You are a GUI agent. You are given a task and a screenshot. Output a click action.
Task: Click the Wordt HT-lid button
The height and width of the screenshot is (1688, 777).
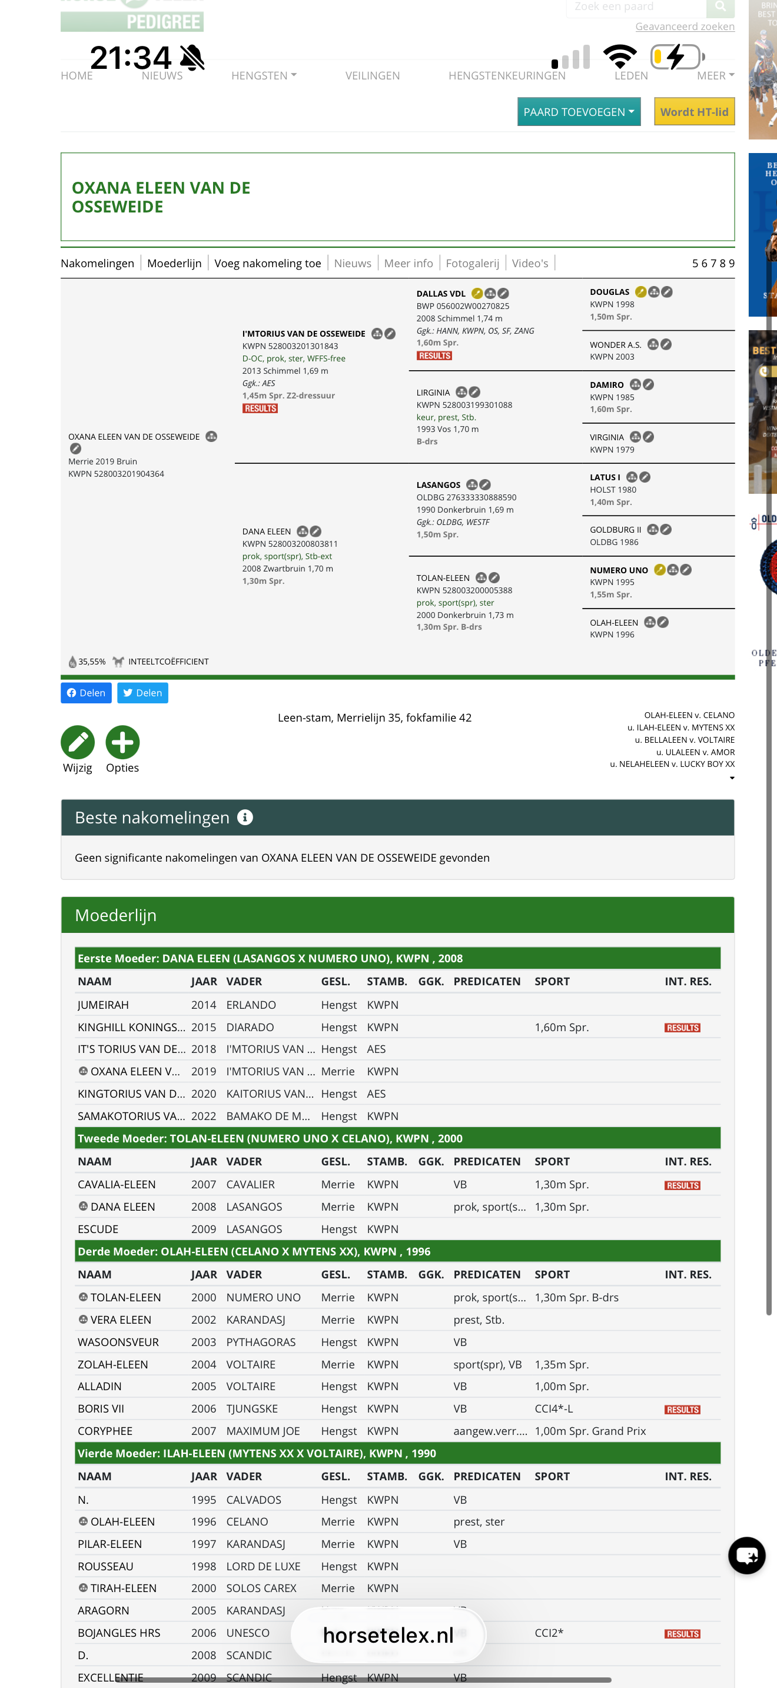pos(694,112)
